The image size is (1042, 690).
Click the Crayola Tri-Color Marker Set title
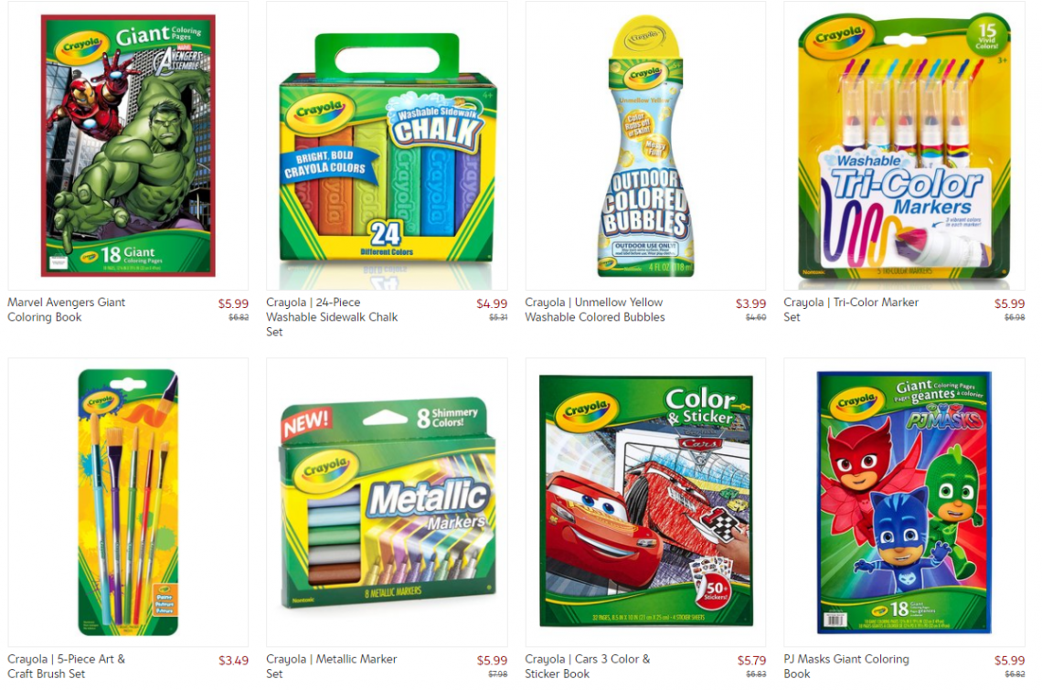click(851, 310)
